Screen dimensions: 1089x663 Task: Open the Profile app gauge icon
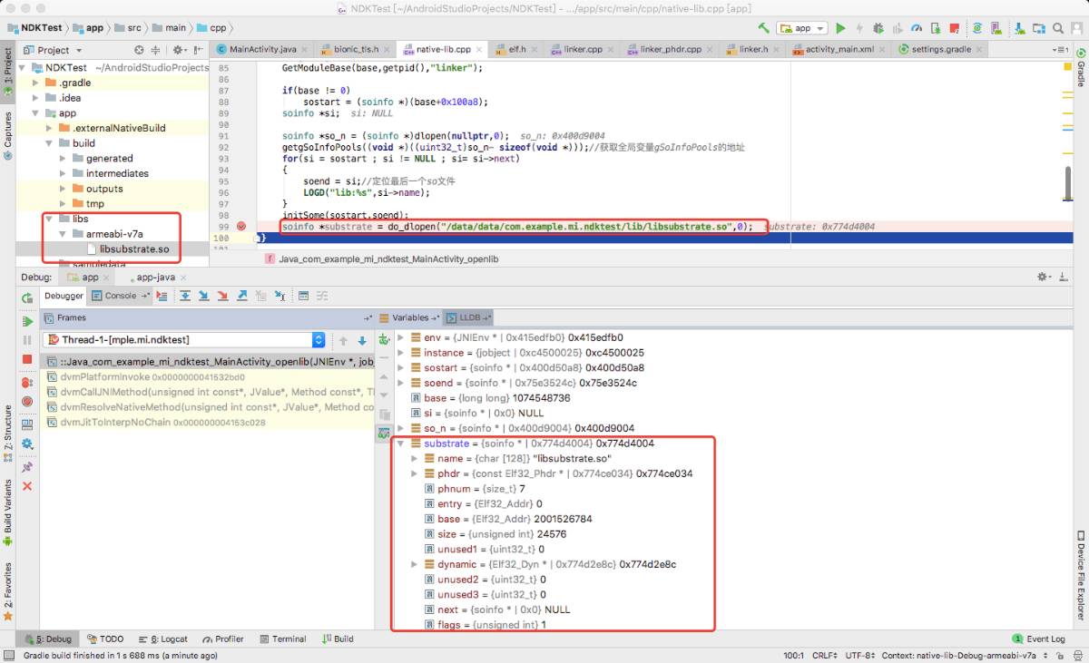(917, 28)
